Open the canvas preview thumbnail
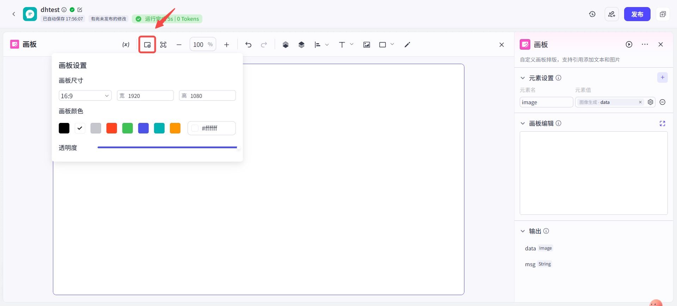 coord(594,173)
